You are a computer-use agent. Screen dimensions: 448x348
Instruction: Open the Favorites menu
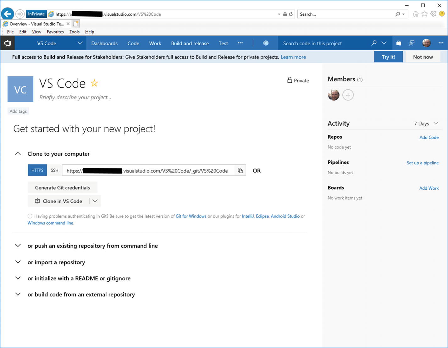click(55, 32)
